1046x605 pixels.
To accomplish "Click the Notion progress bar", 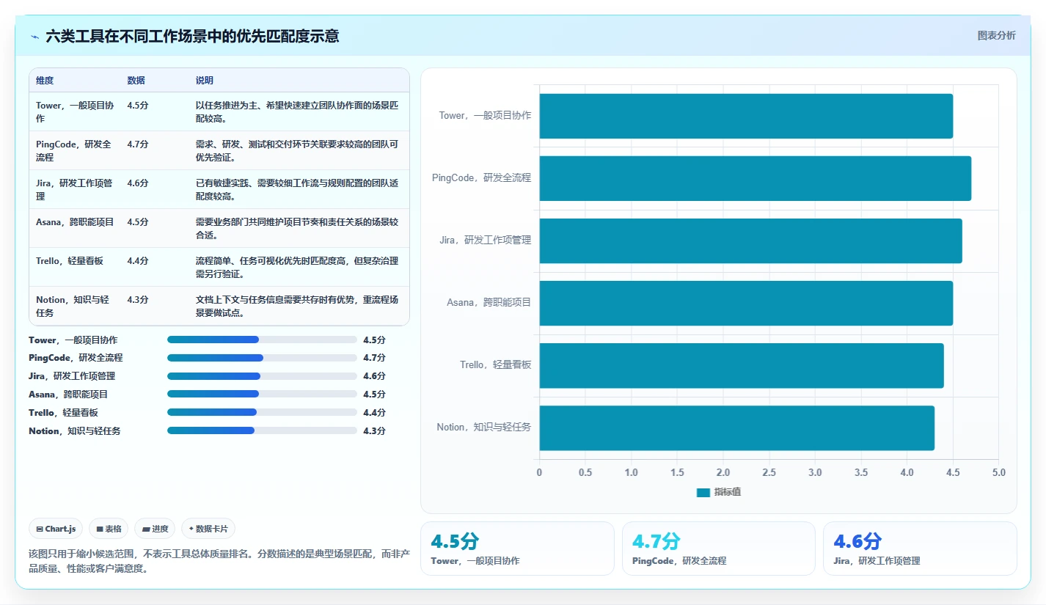I will click(262, 431).
